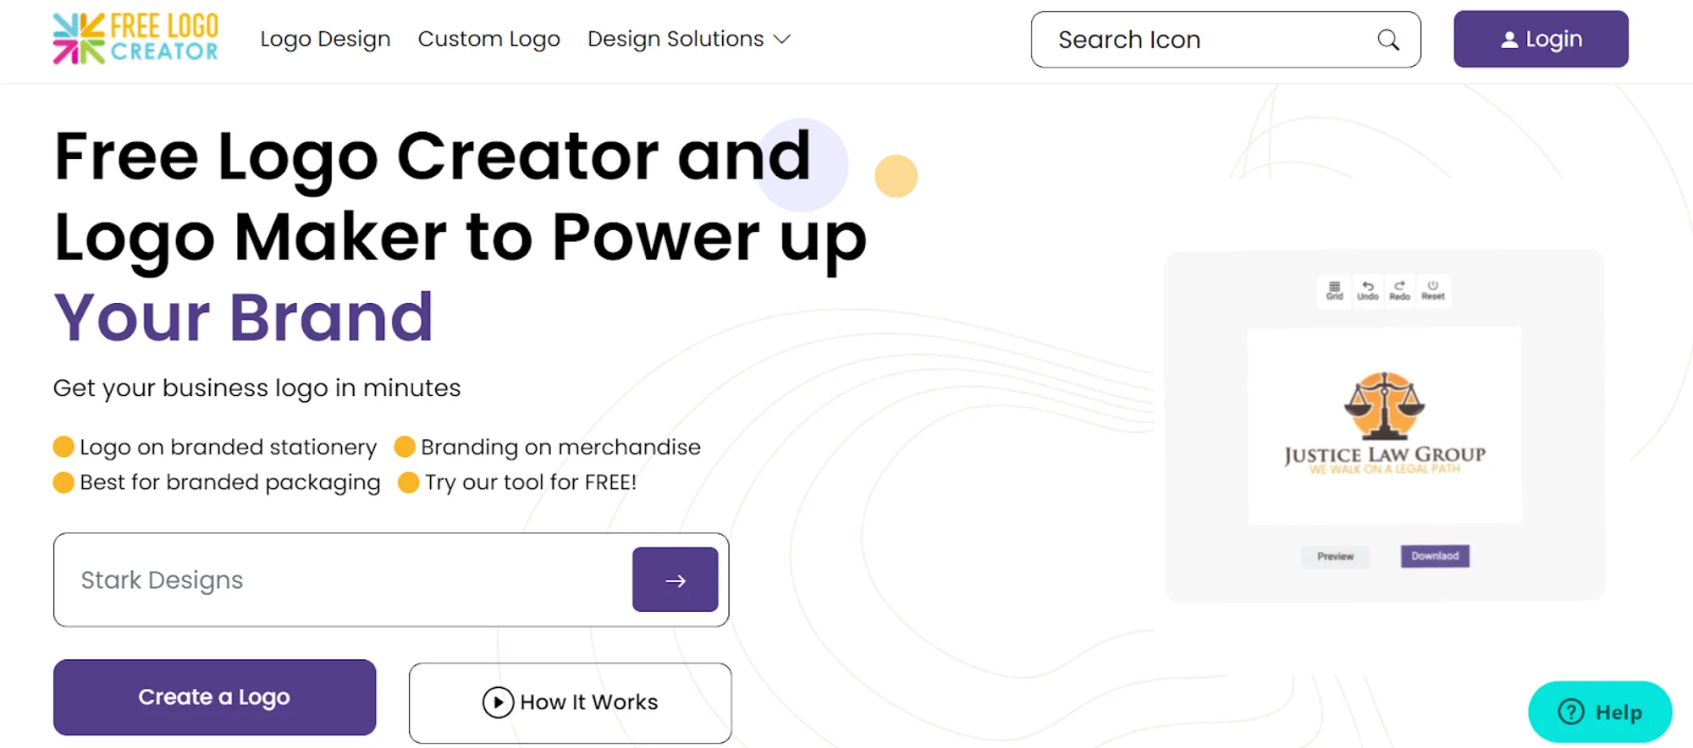
Task: Click the search magnifier icon
Action: coord(1388,40)
